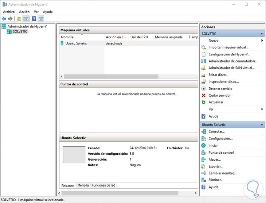The width and height of the screenshot is (266, 203).
Task: Click the Punto de control icon
Action: pyautogui.click(x=204, y=153)
